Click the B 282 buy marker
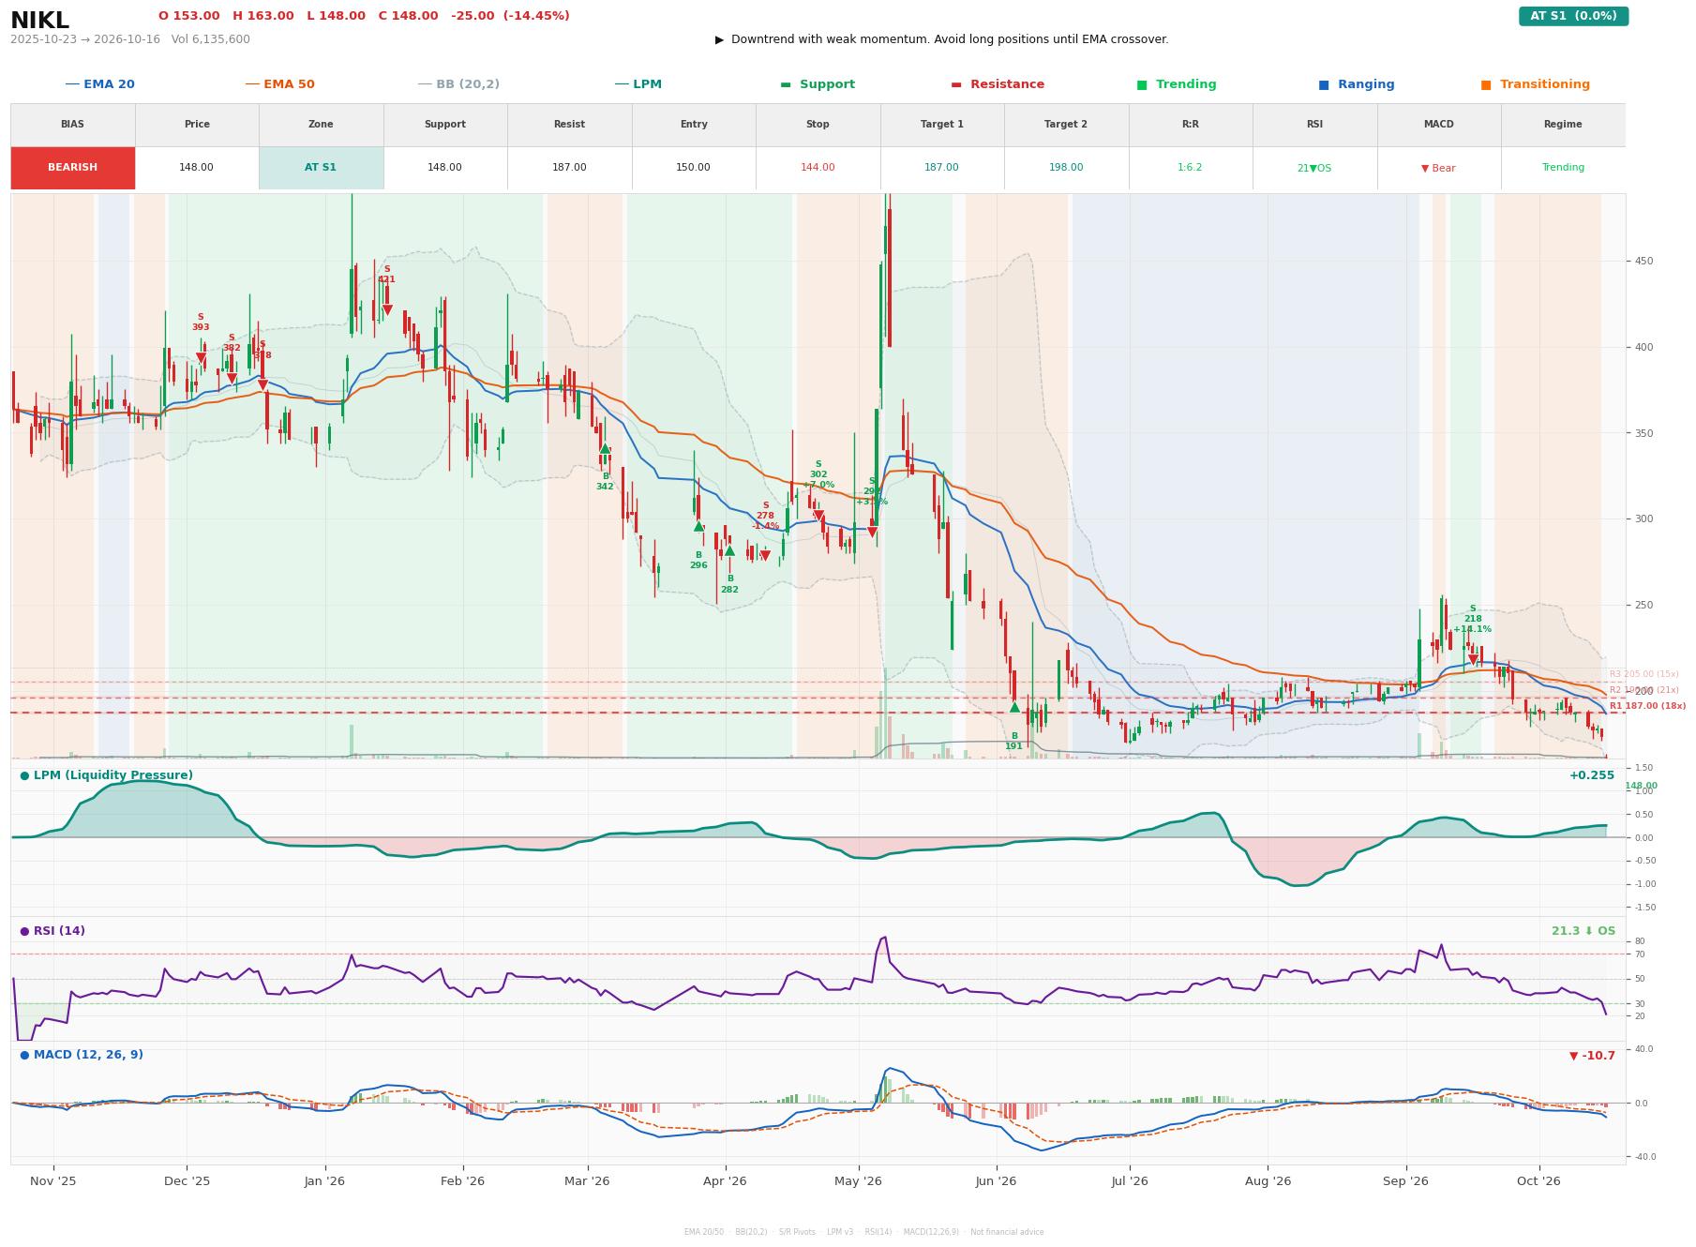Viewport: 1696px width, 1247px height. (729, 551)
